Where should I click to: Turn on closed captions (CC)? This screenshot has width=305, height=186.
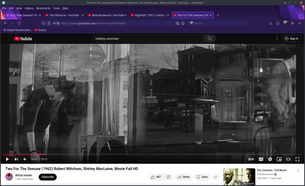coord(261,159)
